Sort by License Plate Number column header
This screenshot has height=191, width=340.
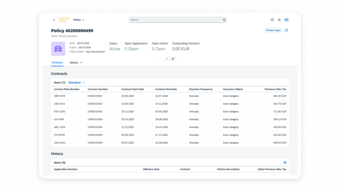(67, 89)
